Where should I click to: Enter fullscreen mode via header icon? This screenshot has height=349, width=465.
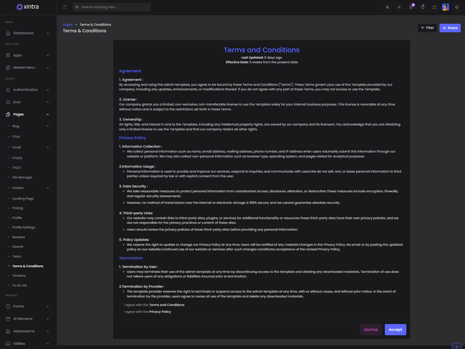[434, 8]
